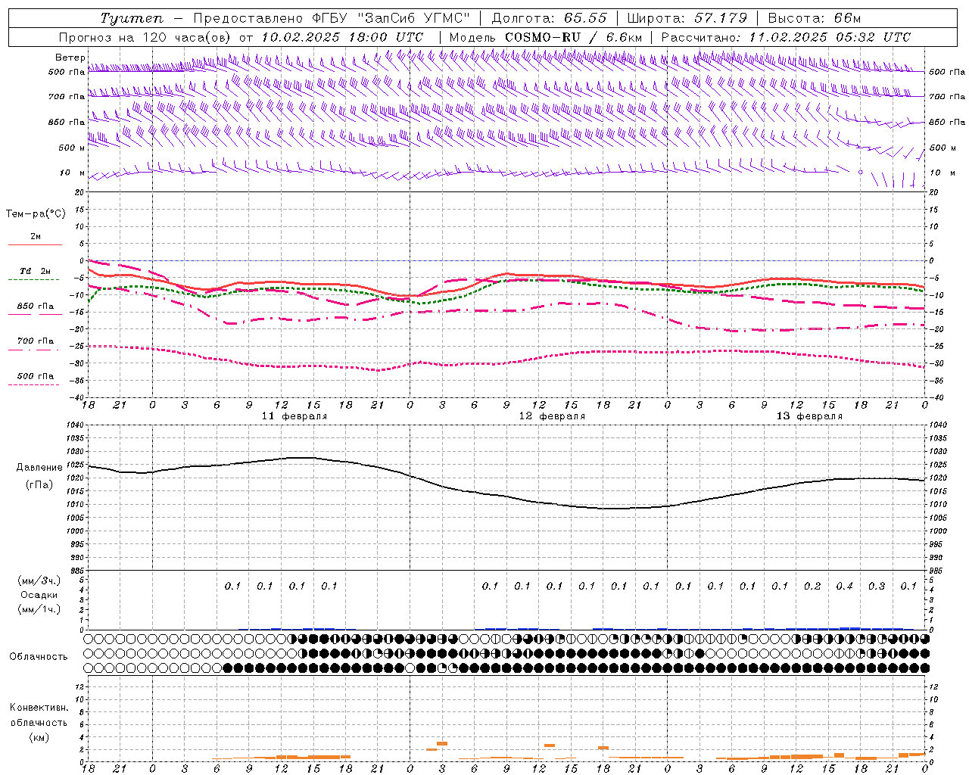Select the Облачность cloud cover label
Screen dimensions: 969x775
[x=39, y=657]
